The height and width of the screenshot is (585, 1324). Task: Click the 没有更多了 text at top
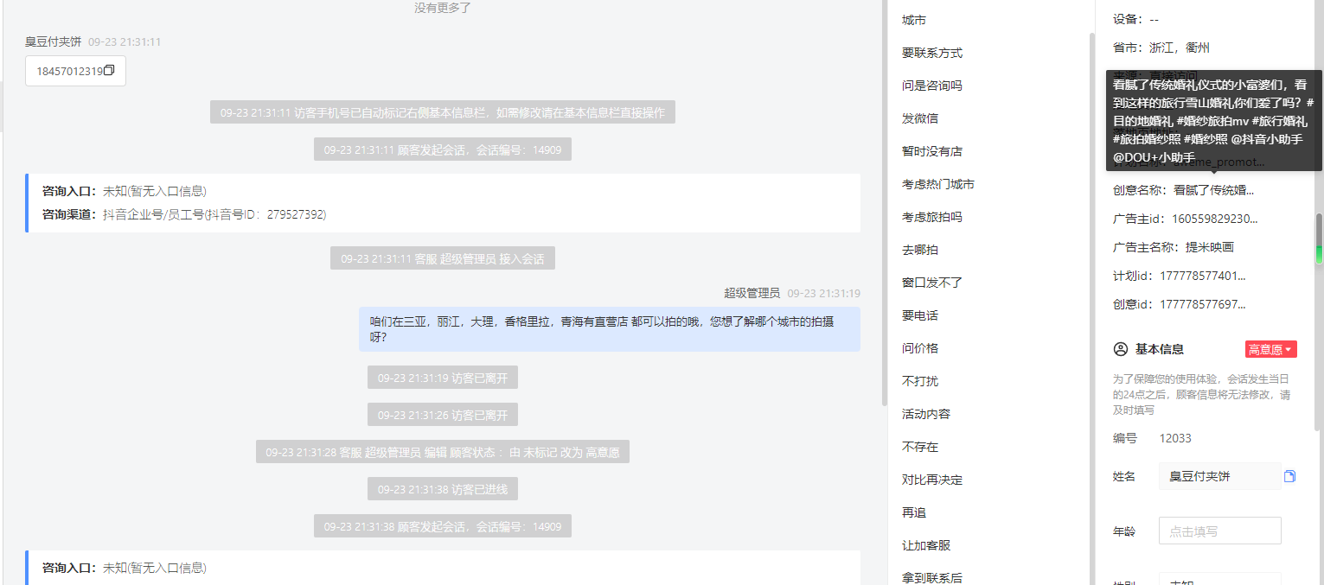click(x=443, y=8)
